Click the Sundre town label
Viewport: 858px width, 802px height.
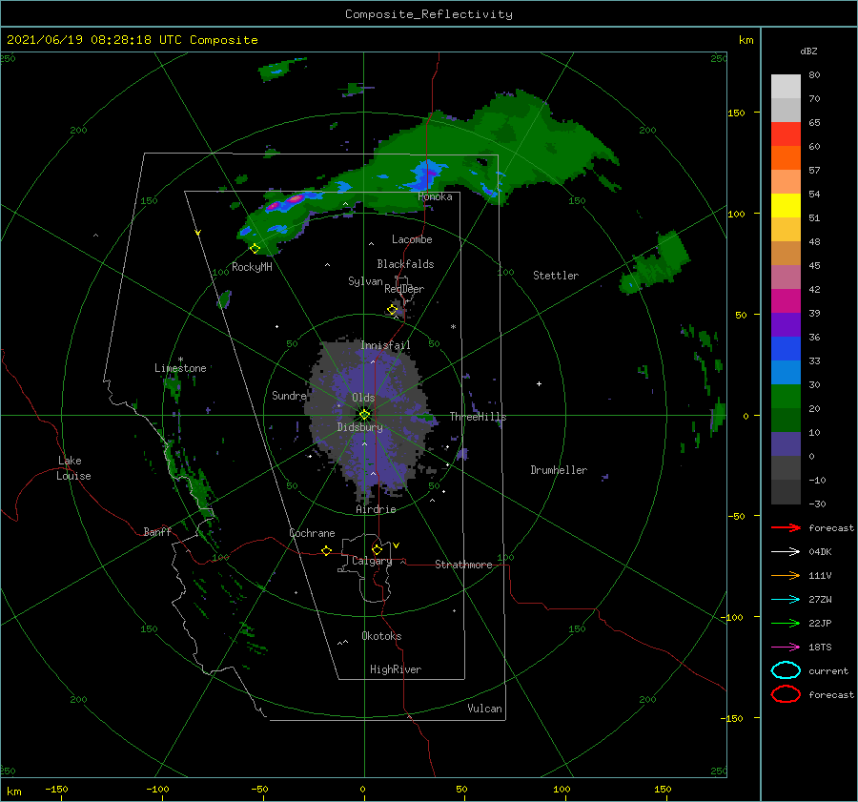(289, 395)
